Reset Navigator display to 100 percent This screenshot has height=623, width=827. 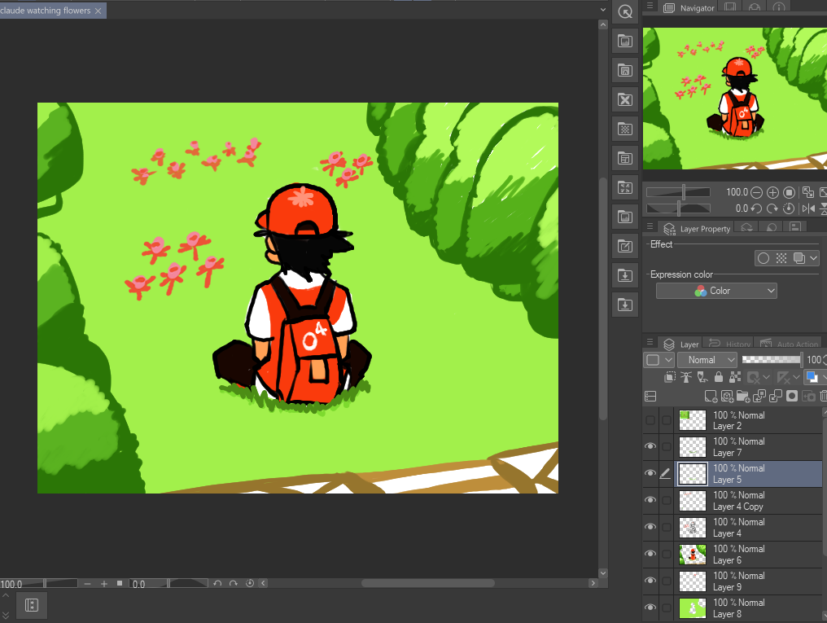789,192
